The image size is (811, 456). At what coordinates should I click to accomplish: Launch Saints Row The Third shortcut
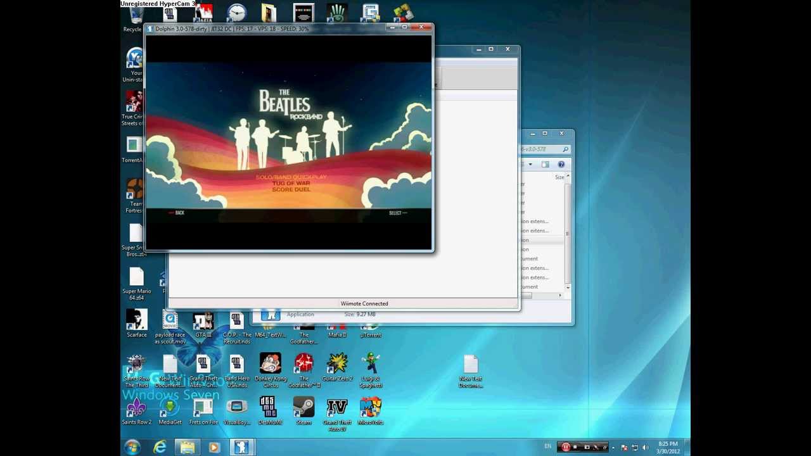[136, 371]
